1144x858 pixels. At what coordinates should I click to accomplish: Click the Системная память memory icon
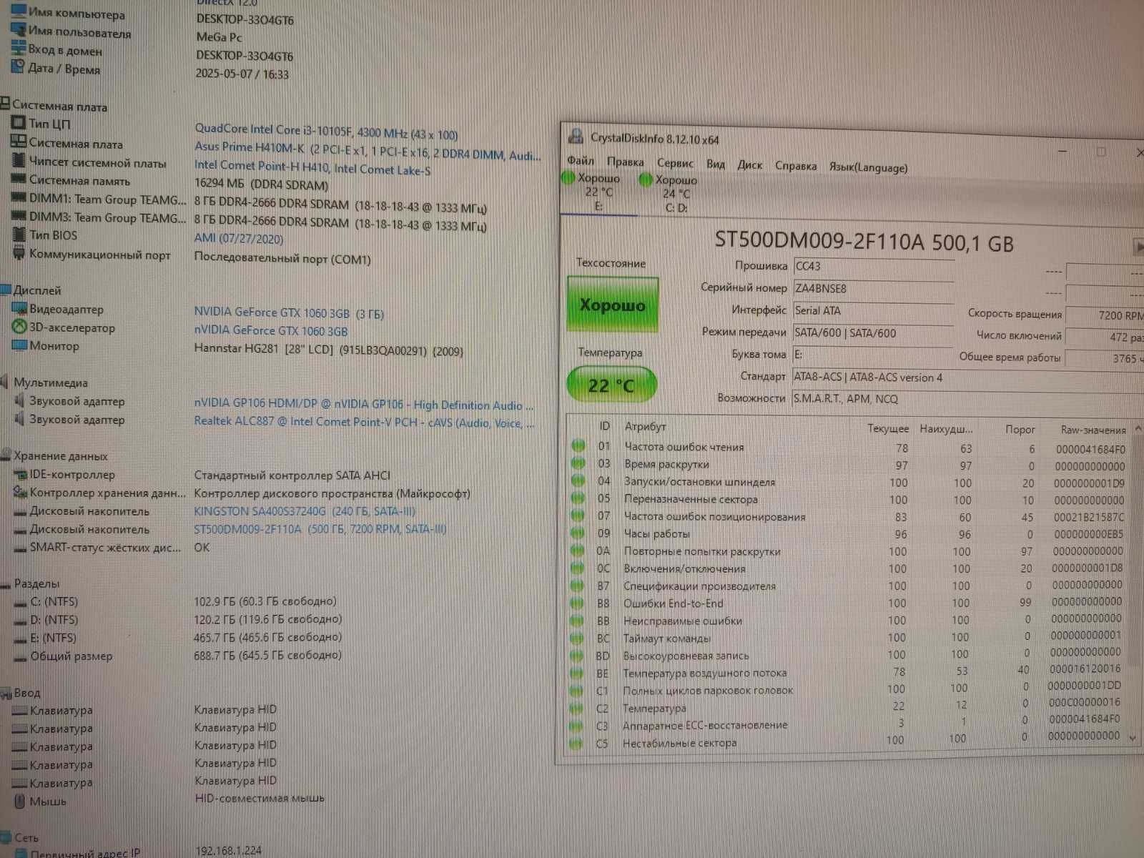[19, 179]
